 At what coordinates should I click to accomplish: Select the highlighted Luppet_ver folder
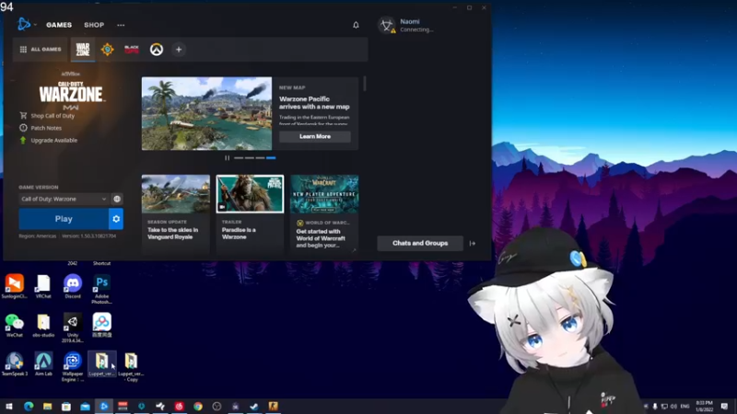[x=101, y=364]
